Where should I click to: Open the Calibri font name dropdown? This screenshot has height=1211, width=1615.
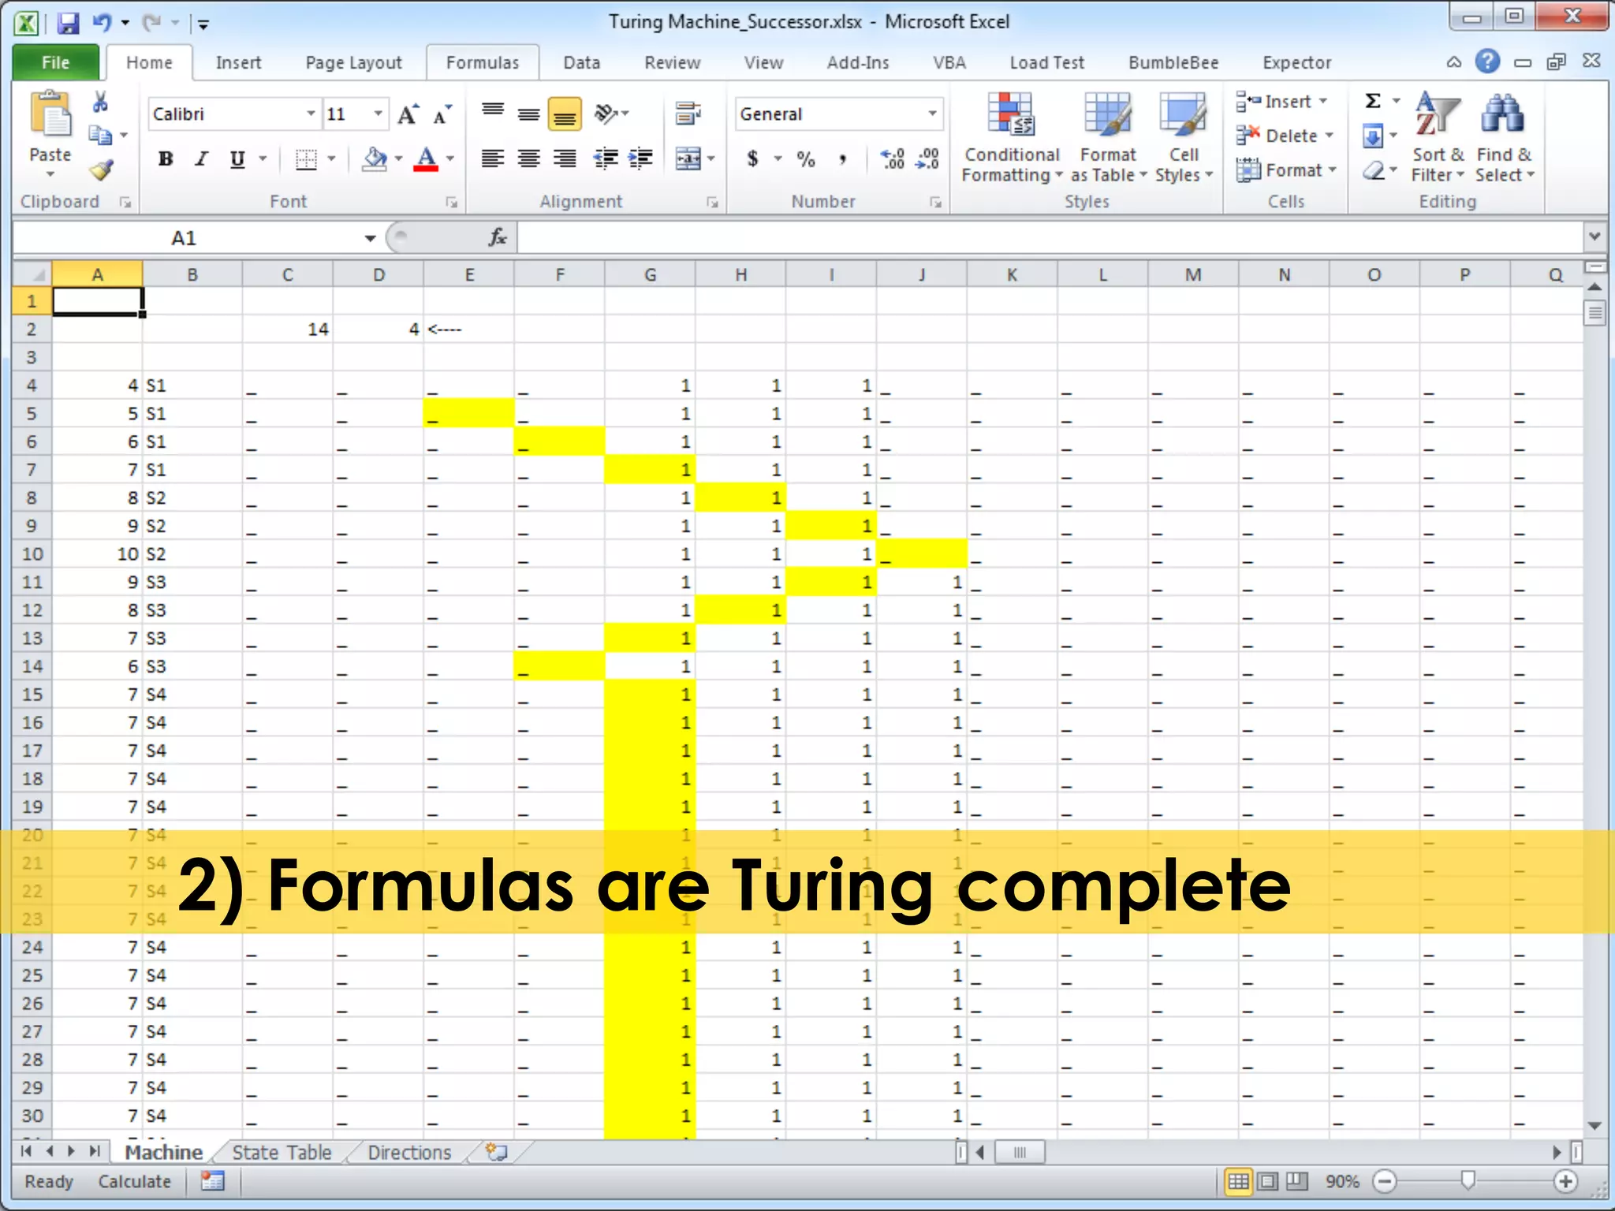[x=311, y=114]
